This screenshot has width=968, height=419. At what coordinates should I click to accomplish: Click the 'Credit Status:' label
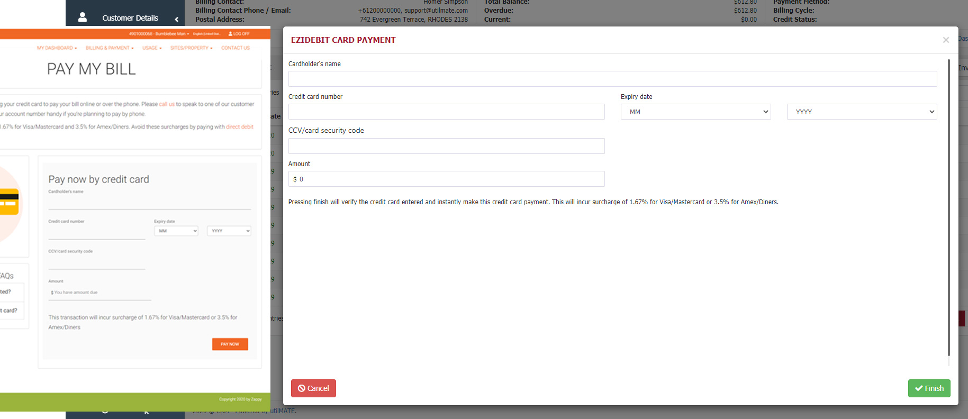tap(795, 20)
